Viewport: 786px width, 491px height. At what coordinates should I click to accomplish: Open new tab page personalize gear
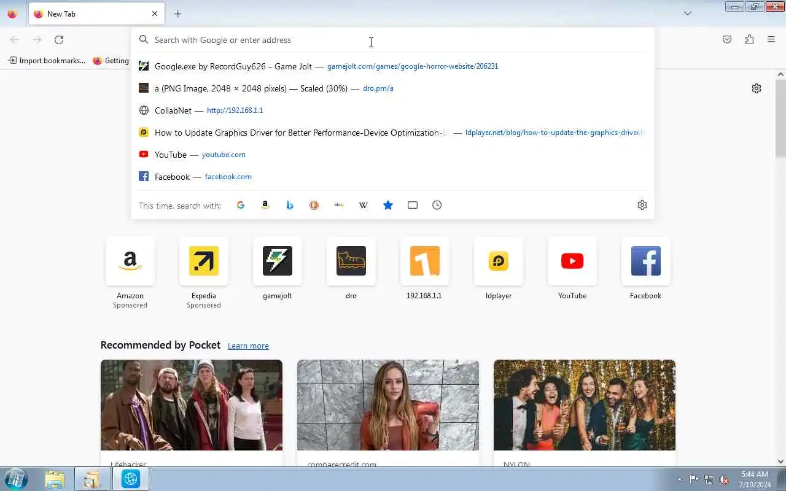click(x=757, y=88)
